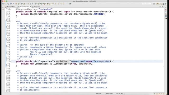Click the last toolbar icon after navigation arrows
The image size is (169, 95).
pos(70,4)
